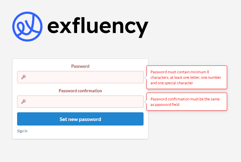The width and height of the screenshot is (241, 162).
Task: Click the exfluency wordmark text
Action: (x=98, y=27)
